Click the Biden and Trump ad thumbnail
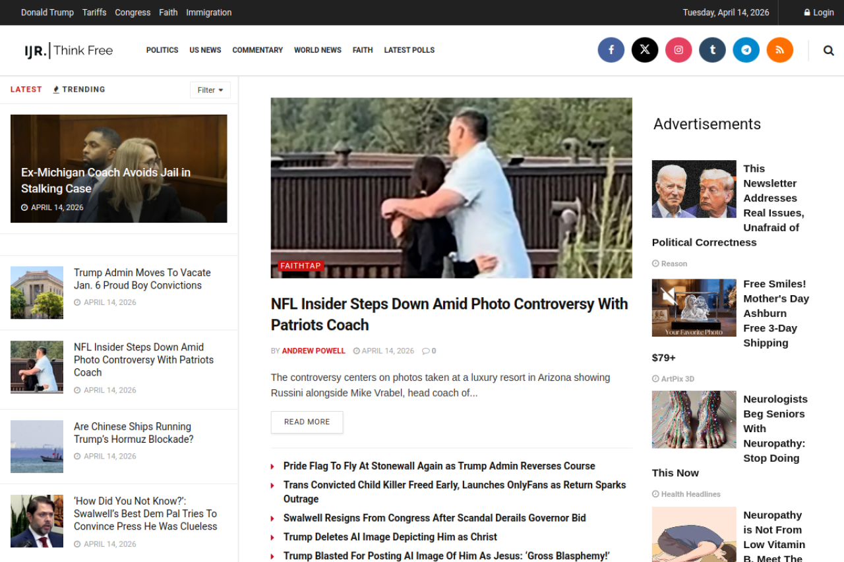Screen dimensions: 844x562 tap(694, 189)
